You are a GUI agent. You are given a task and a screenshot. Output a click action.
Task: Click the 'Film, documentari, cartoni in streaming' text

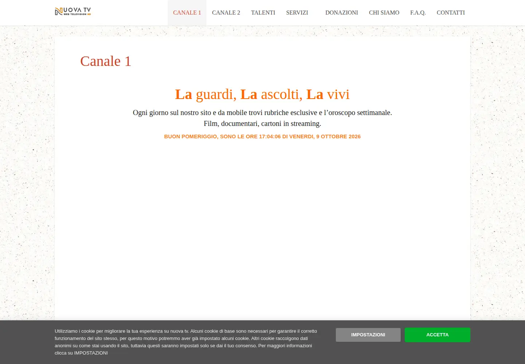point(262,123)
